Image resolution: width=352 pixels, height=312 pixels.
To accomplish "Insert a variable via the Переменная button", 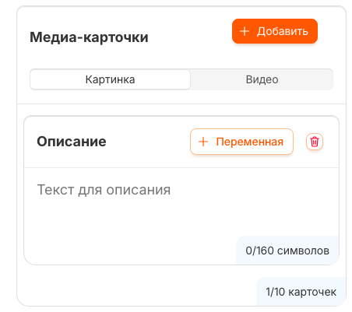I will click(x=241, y=142).
